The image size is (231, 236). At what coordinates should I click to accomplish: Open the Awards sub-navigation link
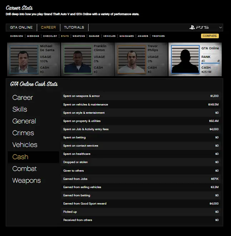click(143, 36)
